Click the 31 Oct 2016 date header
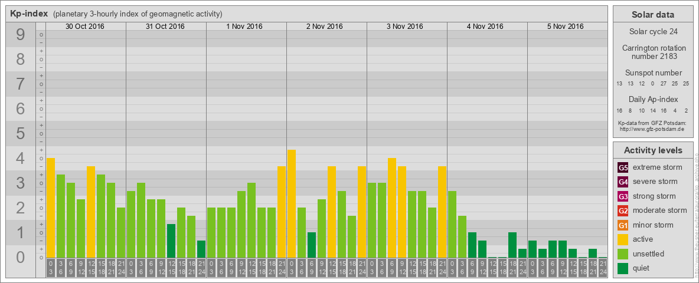 pos(165,27)
